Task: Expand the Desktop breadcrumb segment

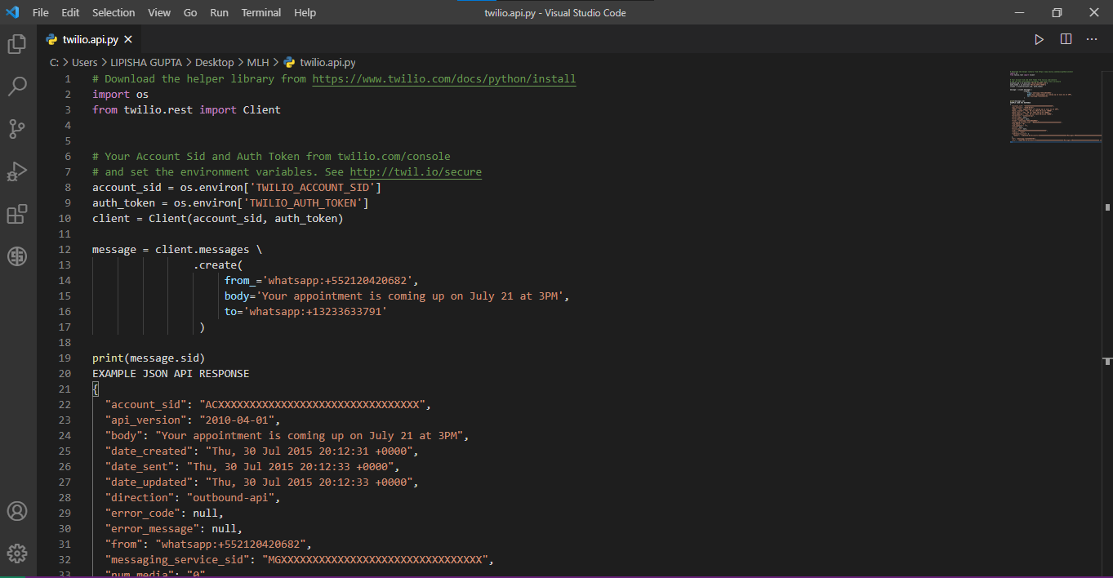Action: [214, 62]
